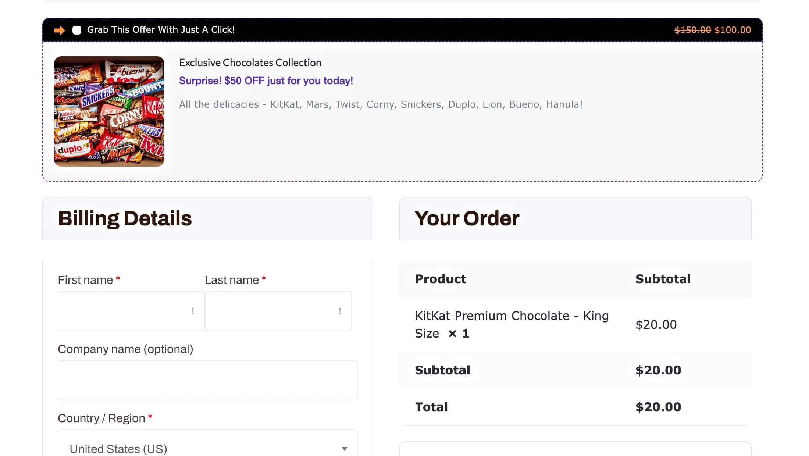Click the Surprise! $50 OFF promo text

266,81
